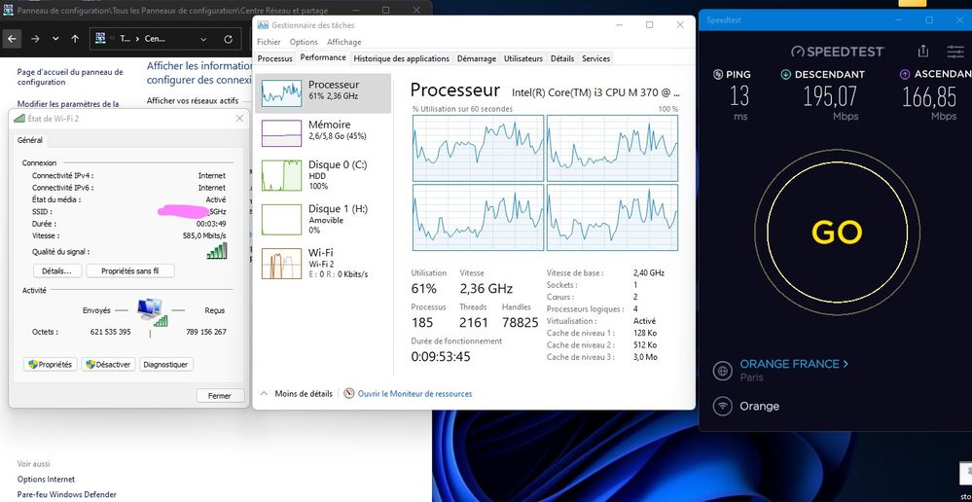Switch to the Démarrage tab

[476, 58]
